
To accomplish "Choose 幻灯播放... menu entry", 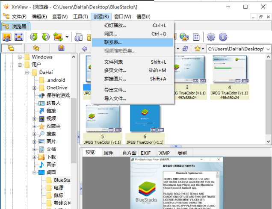I will [x=115, y=25].
